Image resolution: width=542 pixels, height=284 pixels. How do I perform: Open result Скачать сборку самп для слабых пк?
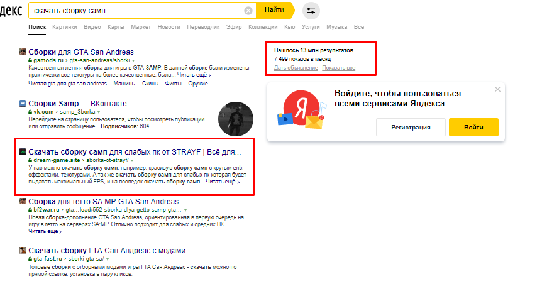pyautogui.click(x=135, y=151)
